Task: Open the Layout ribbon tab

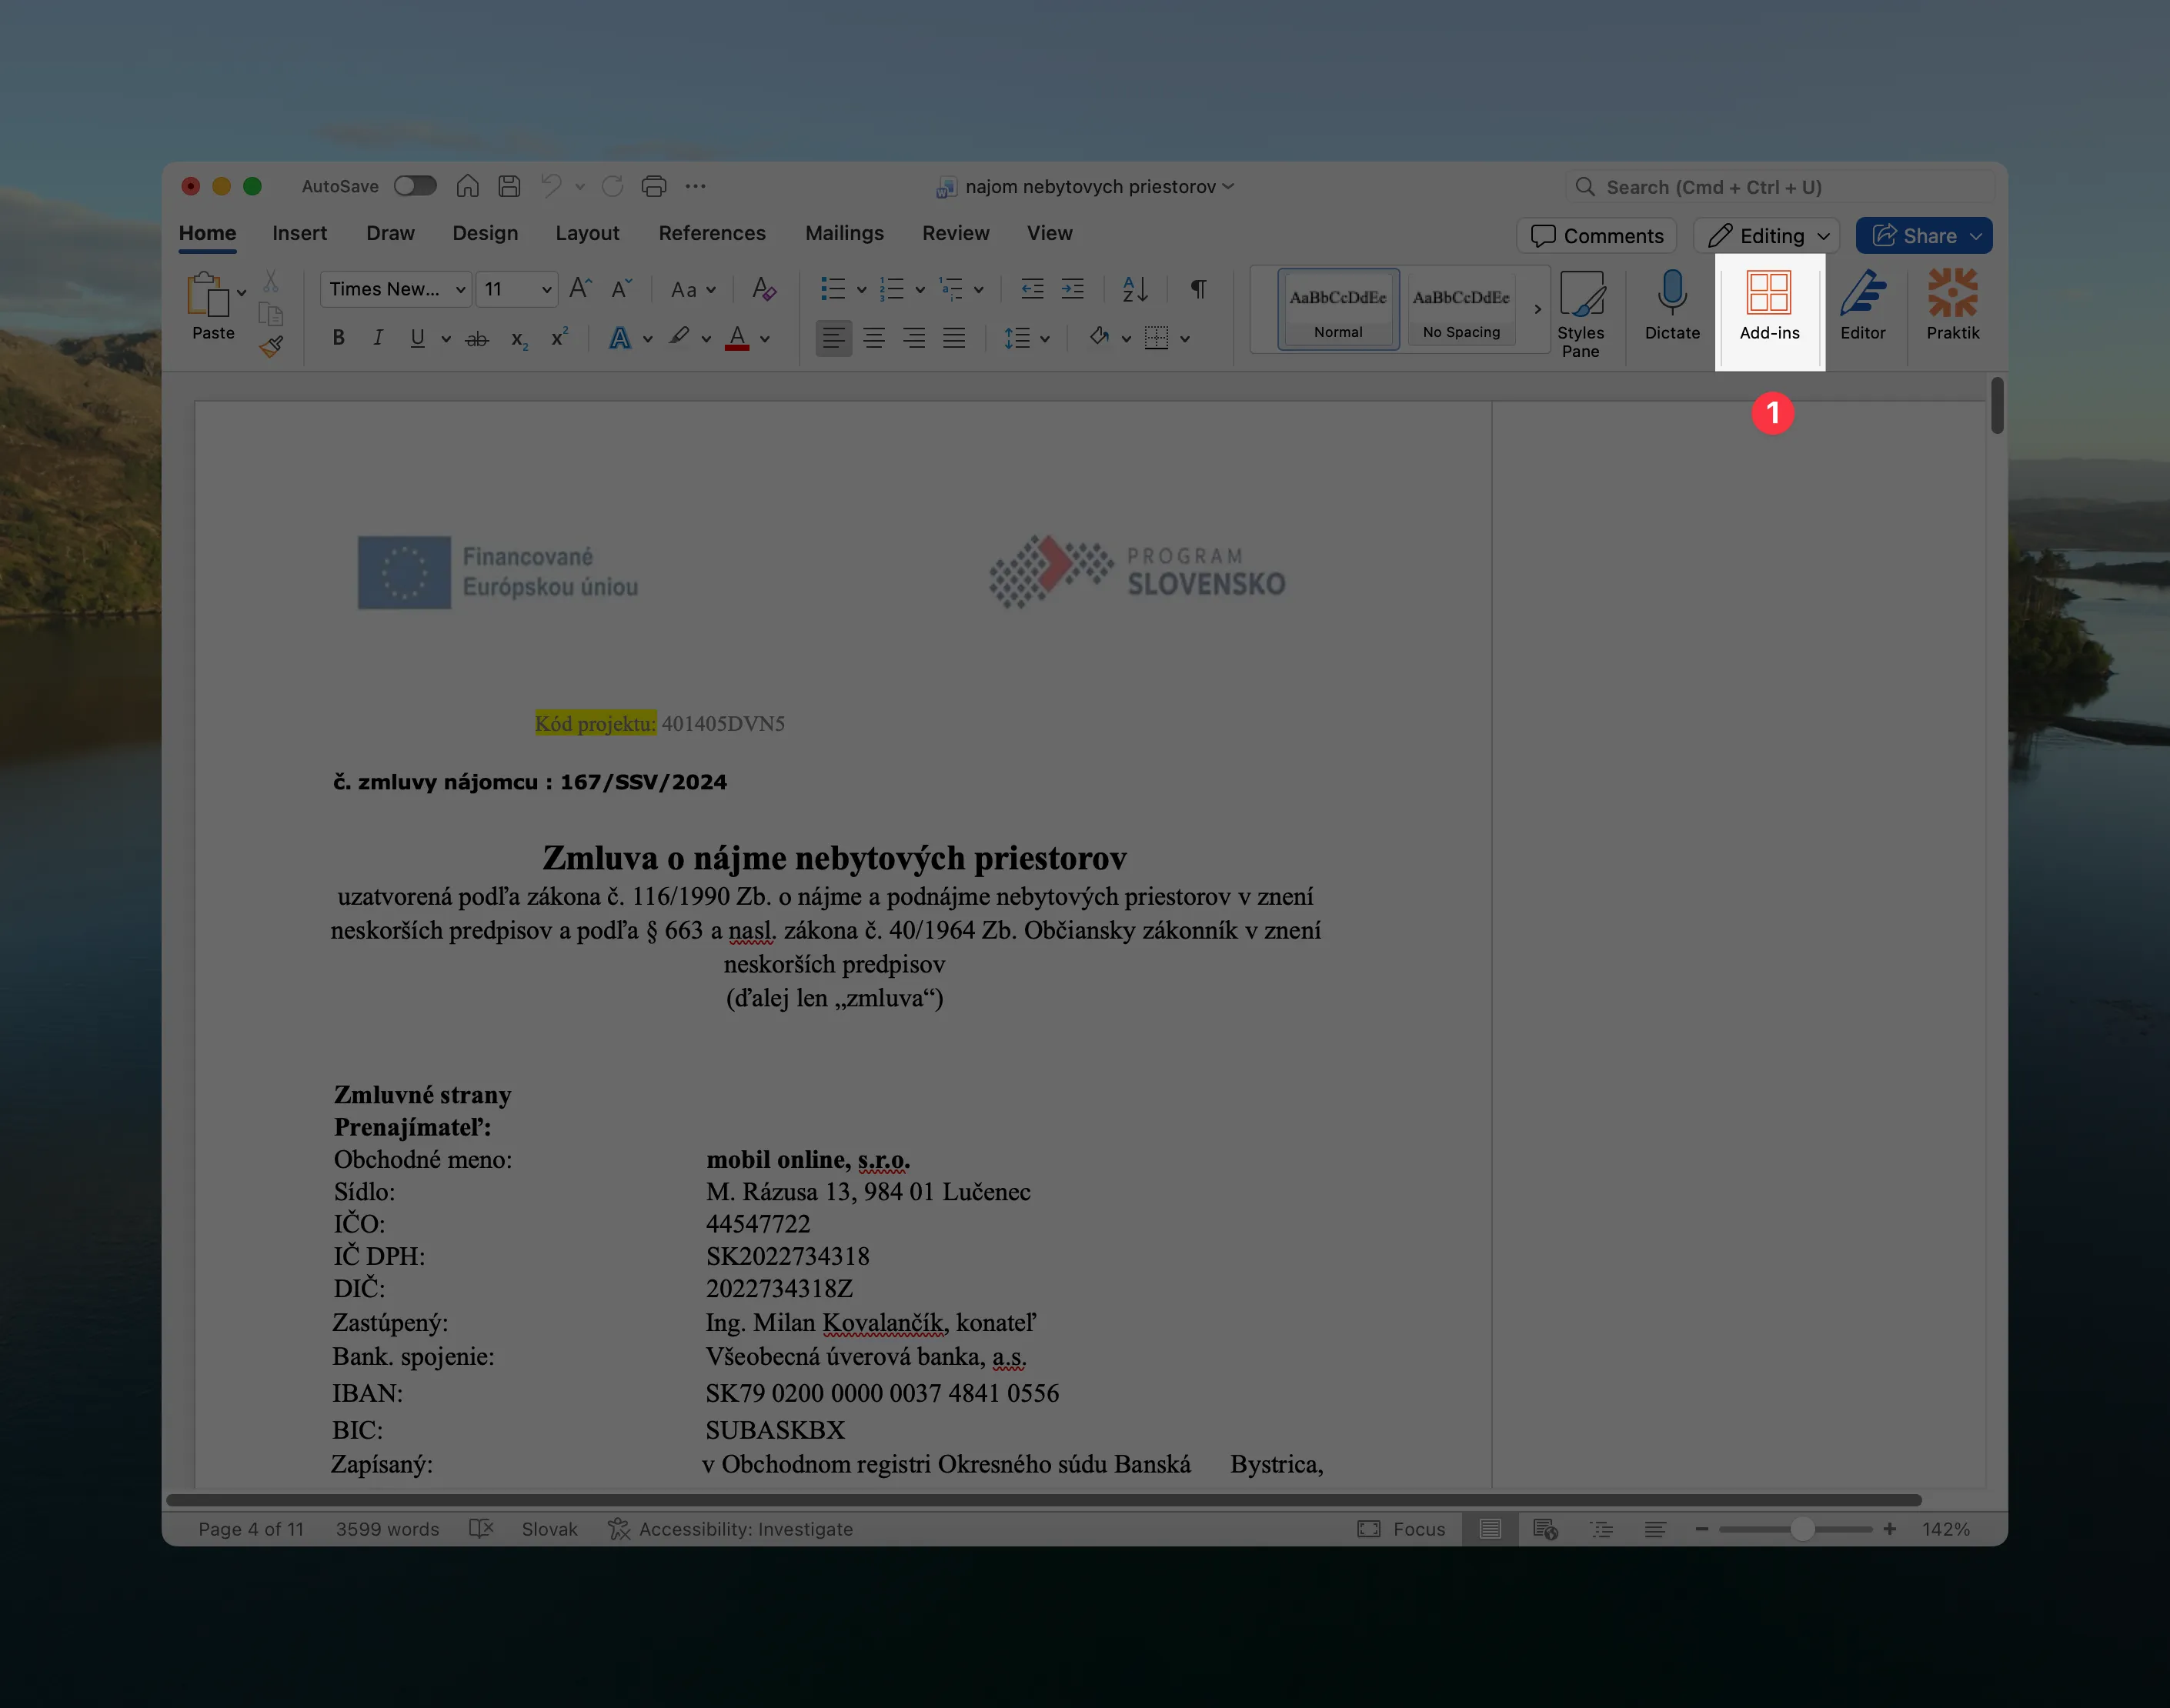Action: click(587, 233)
